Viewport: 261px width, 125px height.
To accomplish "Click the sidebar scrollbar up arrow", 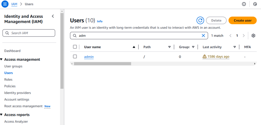I will [x=62, y=11].
